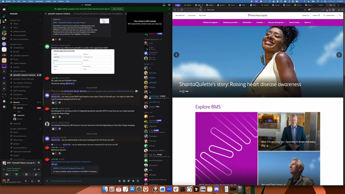Mute microphone in Discord user panel
Screen dimensions: 345x194
point(26,181)
